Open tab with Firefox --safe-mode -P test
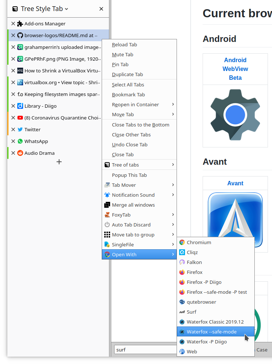The width and height of the screenshot is (272, 364). pos(215,292)
